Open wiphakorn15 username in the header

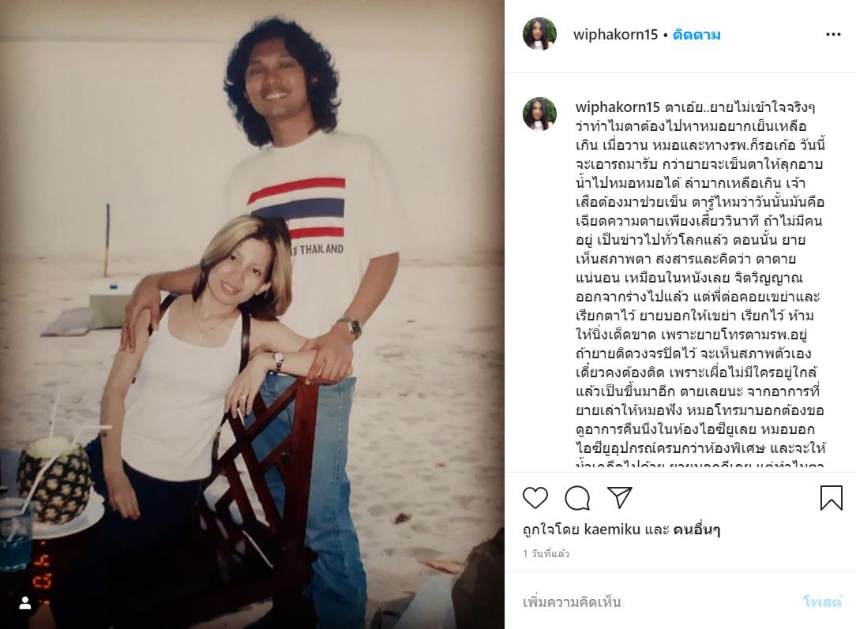[x=615, y=35]
